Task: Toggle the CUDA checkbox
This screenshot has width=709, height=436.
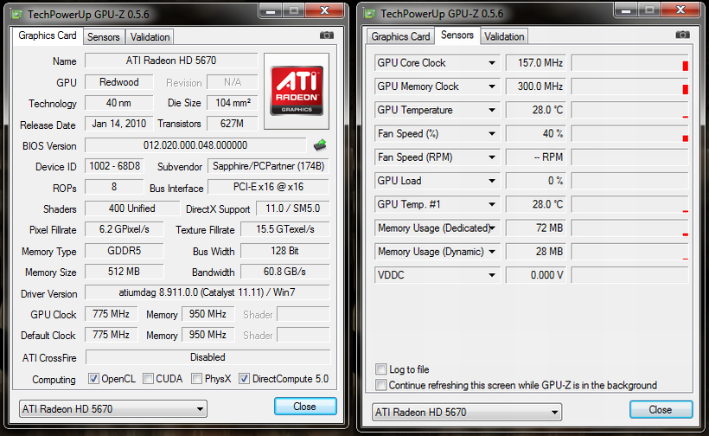Action: 149,379
